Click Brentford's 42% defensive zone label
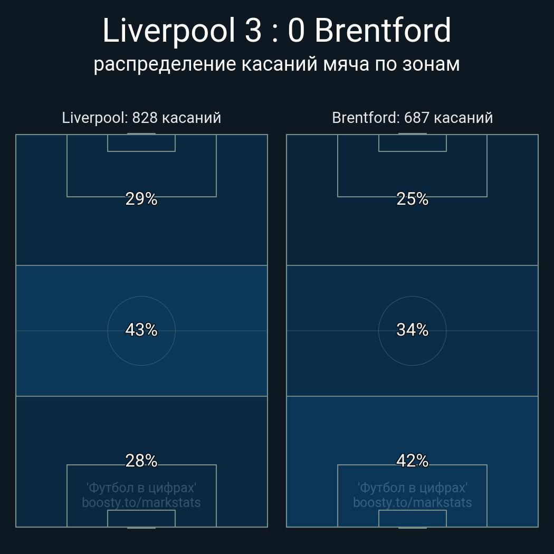This screenshot has height=554, width=554. (x=412, y=461)
